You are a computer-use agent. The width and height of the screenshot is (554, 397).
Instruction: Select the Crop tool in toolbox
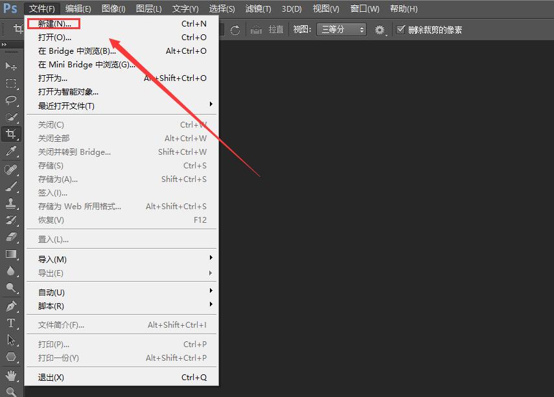11,134
